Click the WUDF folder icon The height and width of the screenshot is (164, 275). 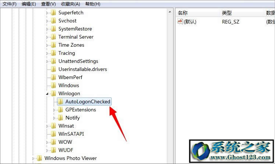pos(53,150)
